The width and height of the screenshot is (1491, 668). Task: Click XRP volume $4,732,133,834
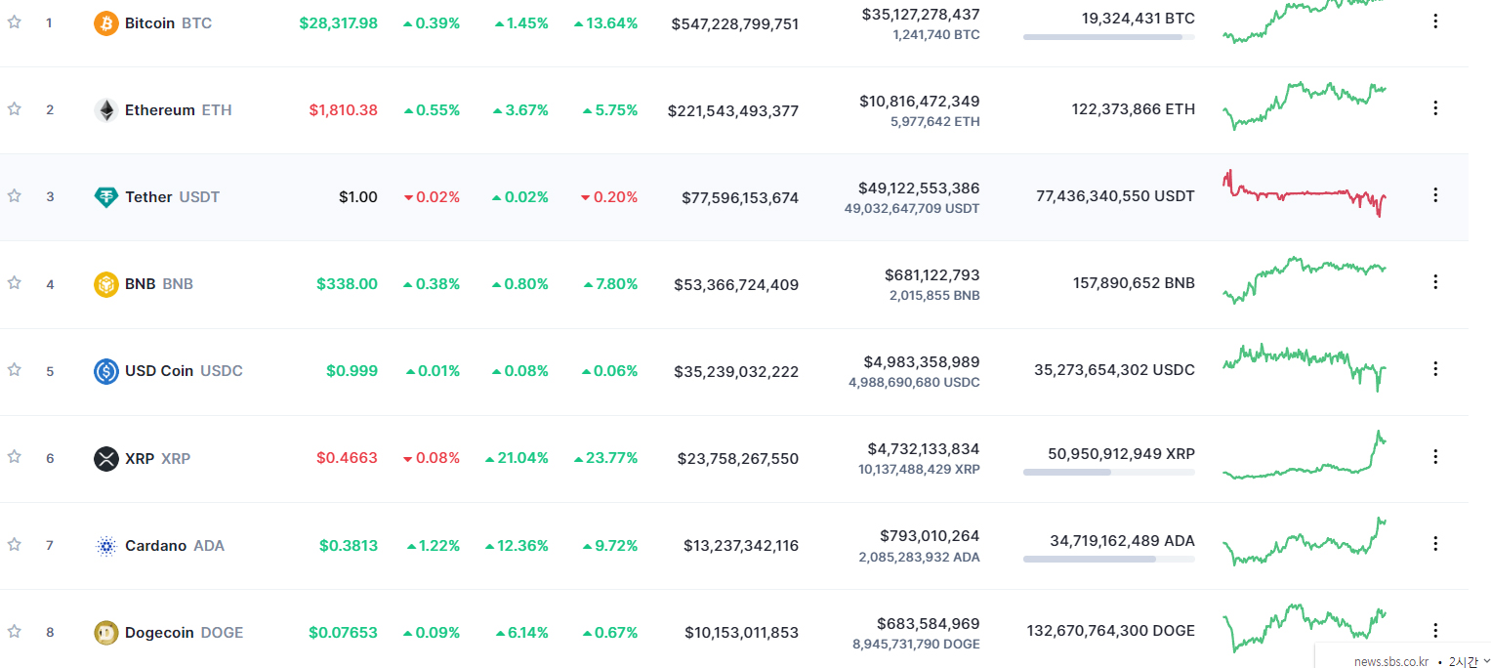coord(924,449)
